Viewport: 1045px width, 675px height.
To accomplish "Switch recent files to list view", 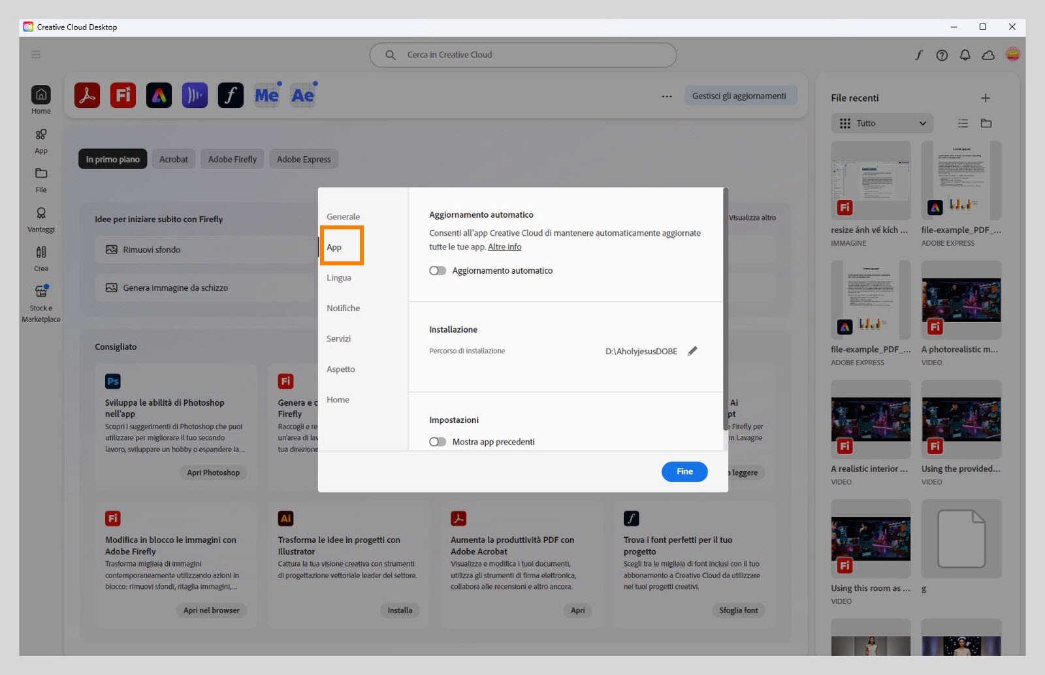I will tap(963, 123).
